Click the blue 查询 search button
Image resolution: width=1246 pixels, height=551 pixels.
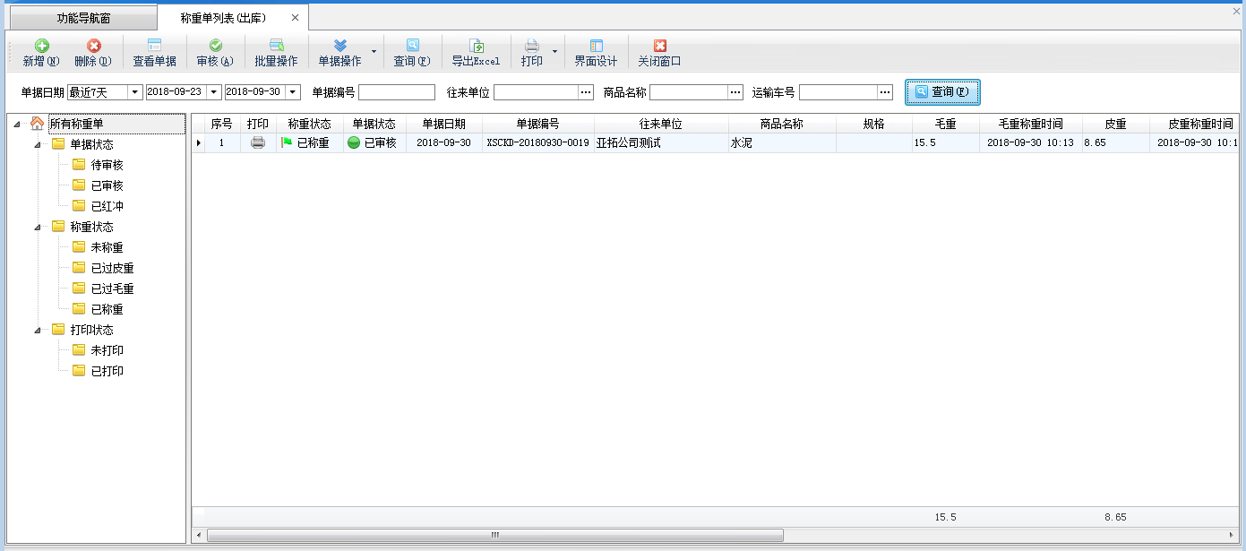tap(942, 92)
